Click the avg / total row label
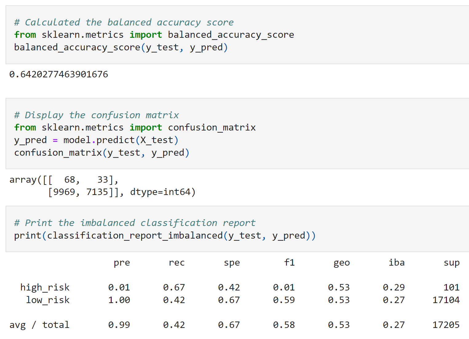 coord(39,325)
